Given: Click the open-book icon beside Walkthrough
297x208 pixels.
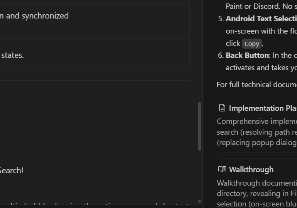Looking at the screenshot, I should coord(222,169).
